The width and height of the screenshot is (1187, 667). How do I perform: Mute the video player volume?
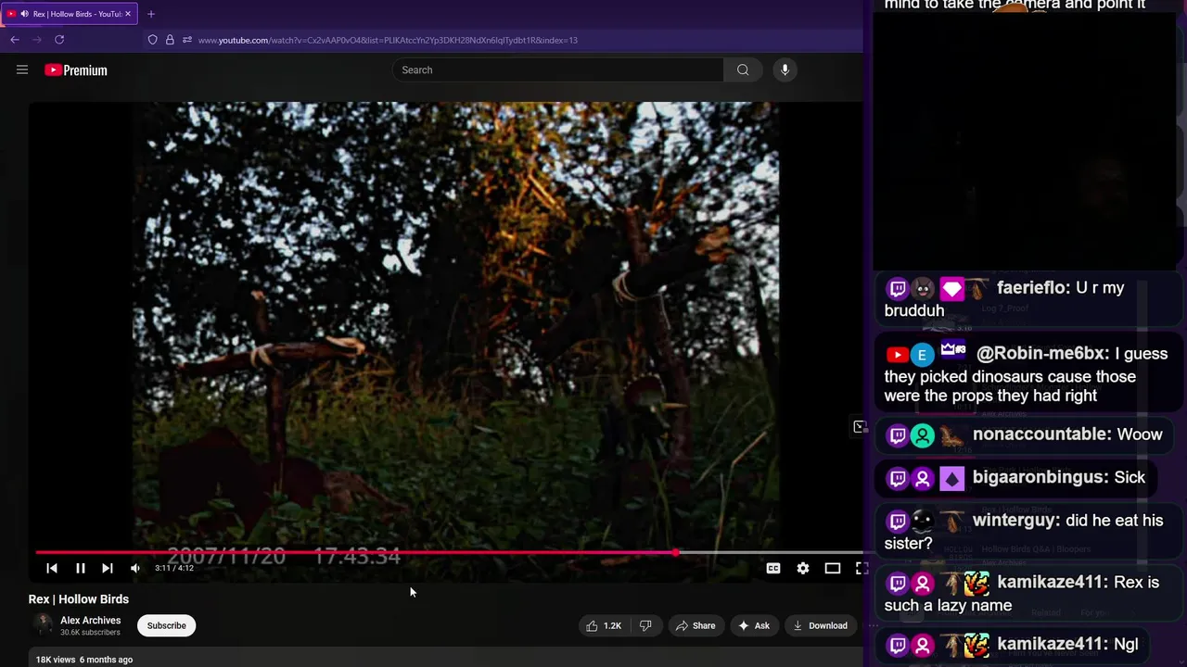point(135,568)
